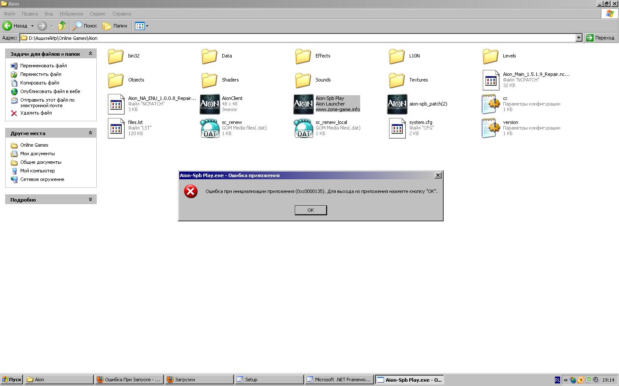Switch to Setup taskbar window
Screen dimensions: 619x386
pyautogui.click(x=270, y=380)
